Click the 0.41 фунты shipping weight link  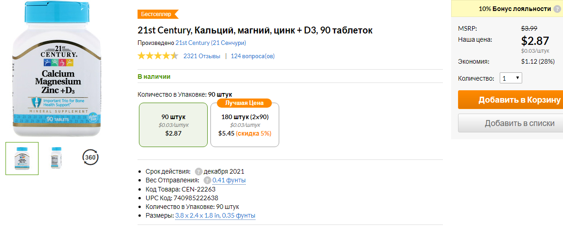tap(229, 180)
